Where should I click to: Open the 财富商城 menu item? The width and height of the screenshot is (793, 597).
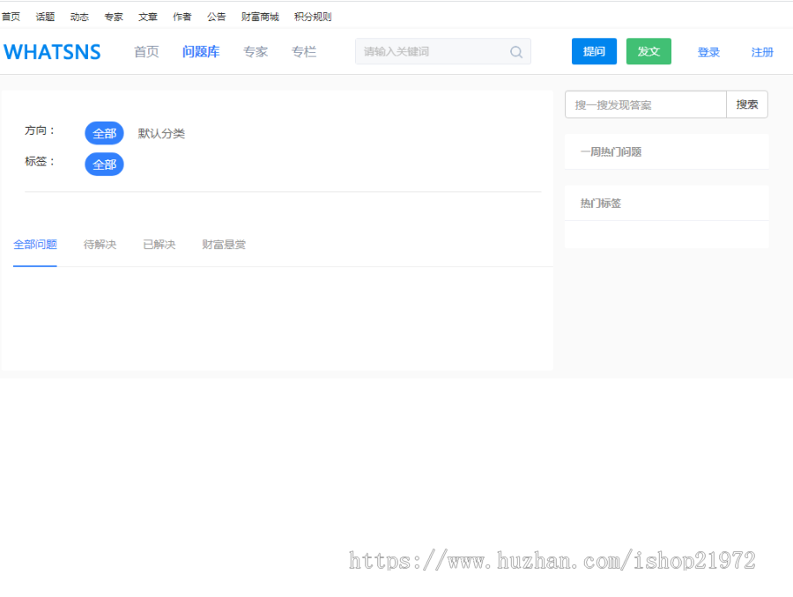[260, 15]
